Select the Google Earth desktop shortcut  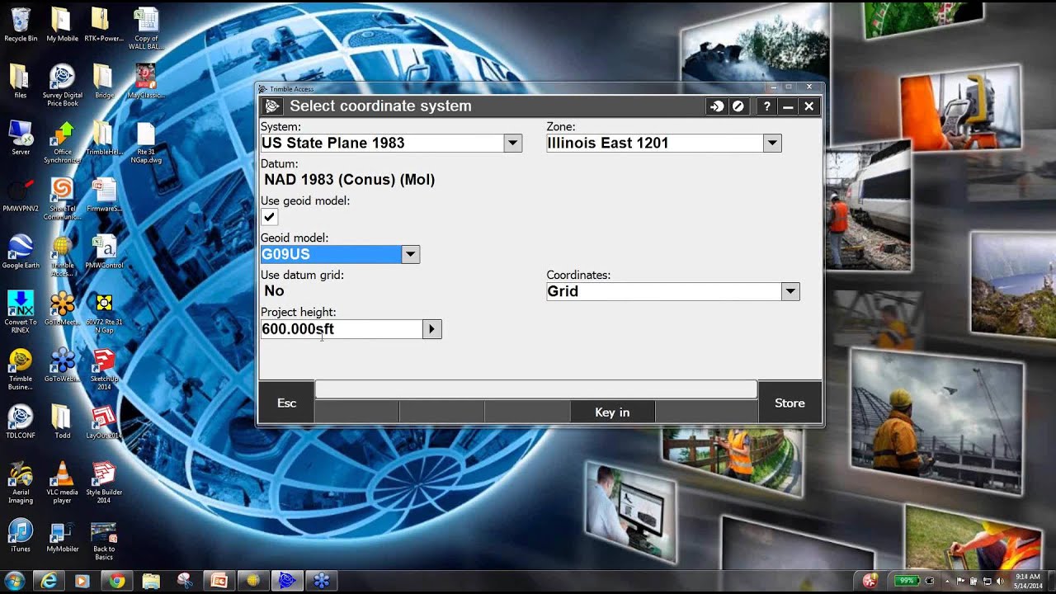(21, 252)
